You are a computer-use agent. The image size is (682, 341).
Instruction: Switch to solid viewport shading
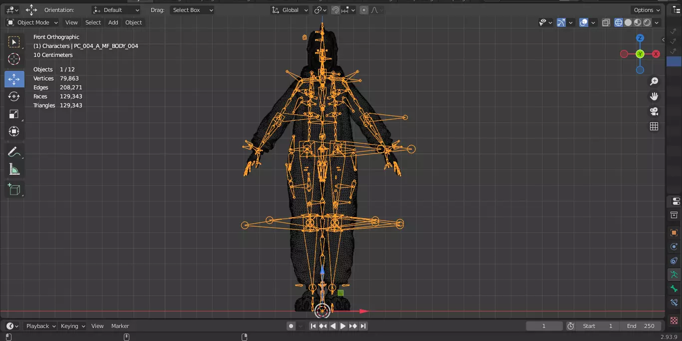coord(628,22)
